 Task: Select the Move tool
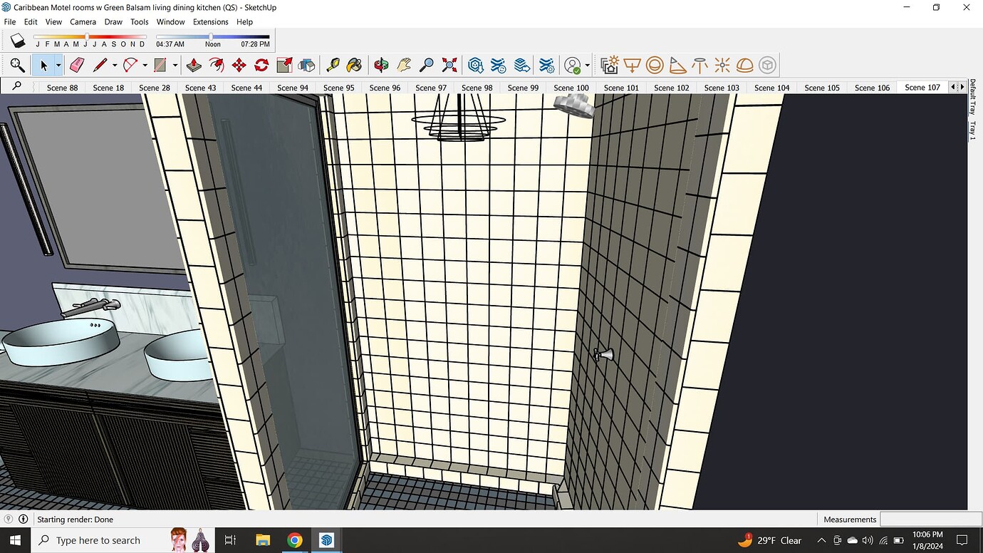[x=240, y=65]
